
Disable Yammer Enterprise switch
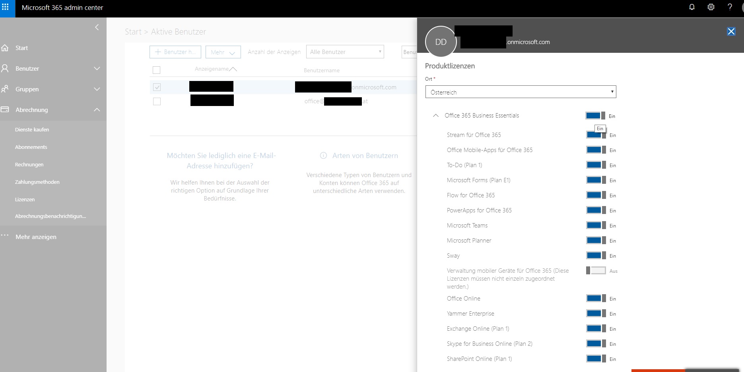(596, 313)
